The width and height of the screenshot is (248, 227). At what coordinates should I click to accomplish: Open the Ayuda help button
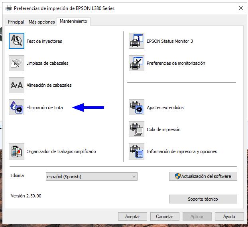pos(229,217)
